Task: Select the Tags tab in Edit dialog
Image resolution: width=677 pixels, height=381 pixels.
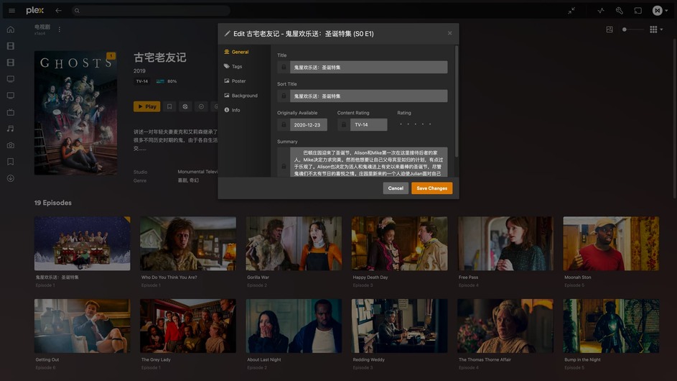Action: click(233, 66)
